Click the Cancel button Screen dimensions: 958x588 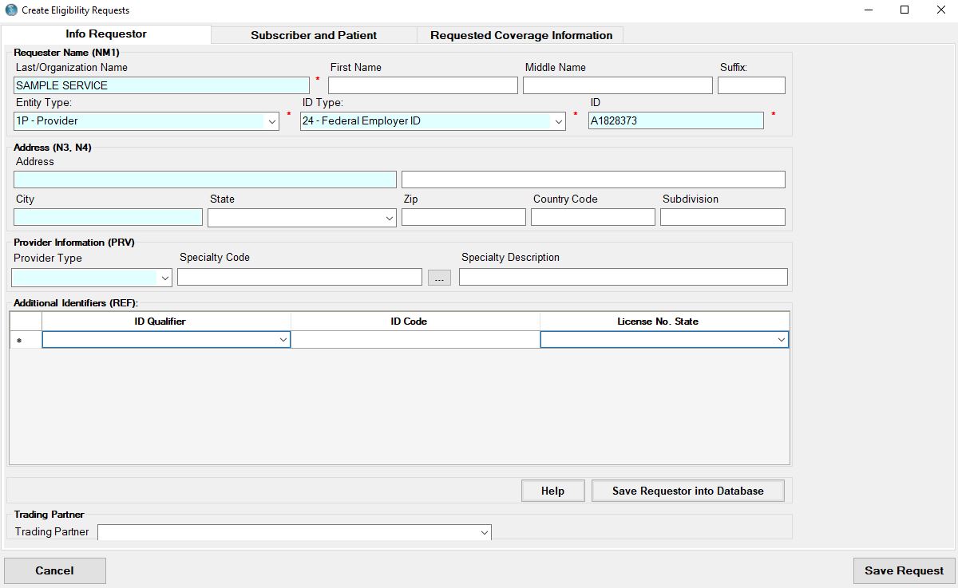(55, 570)
